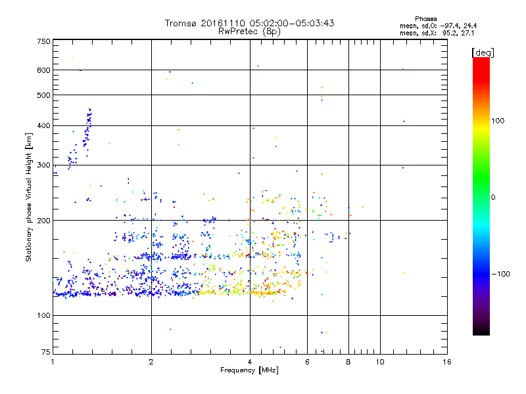Click the phase colorbar
The height and width of the screenshot is (394, 526).
[481, 196]
